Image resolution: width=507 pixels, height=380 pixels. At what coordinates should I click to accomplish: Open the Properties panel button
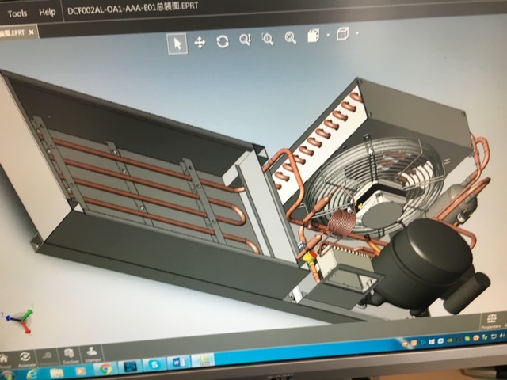(491, 321)
